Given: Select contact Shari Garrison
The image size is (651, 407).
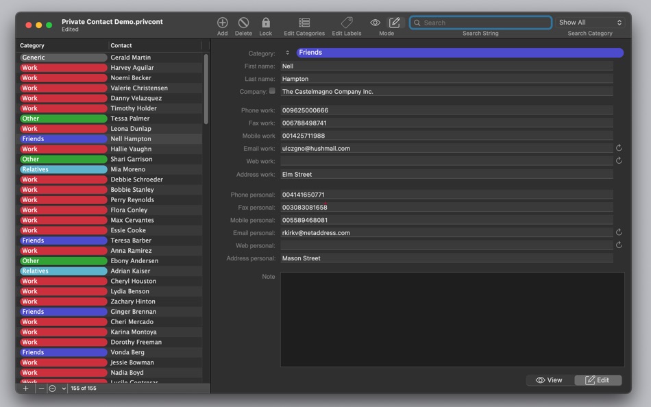Looking at the screenshot, I should tap(131, 159).
